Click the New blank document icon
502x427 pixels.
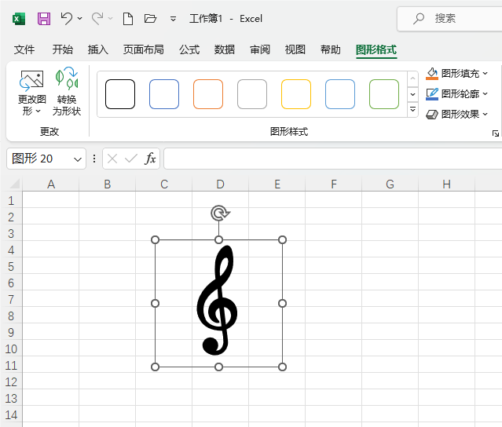(127, 18)
